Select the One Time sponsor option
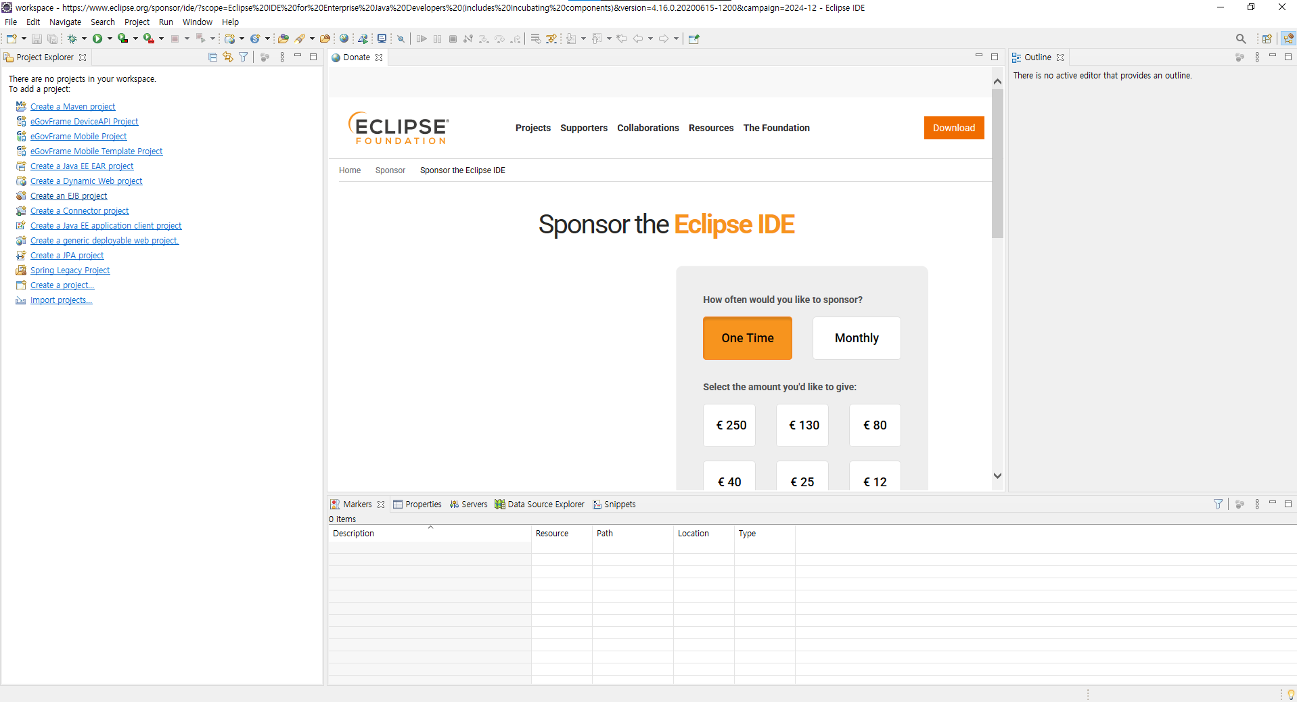1297x702 pixels. tap(748, 338)
